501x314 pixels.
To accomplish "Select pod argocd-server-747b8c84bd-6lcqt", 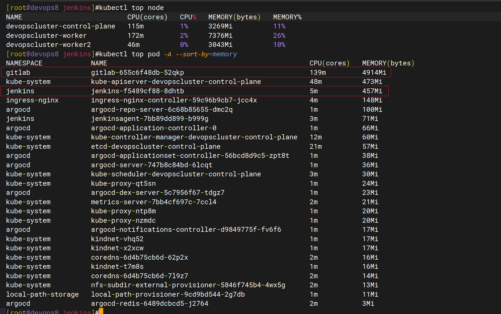I will click(x=152, y=165).
